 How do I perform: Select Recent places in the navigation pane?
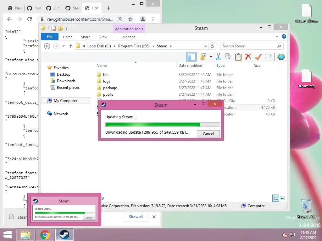[68, 87]
